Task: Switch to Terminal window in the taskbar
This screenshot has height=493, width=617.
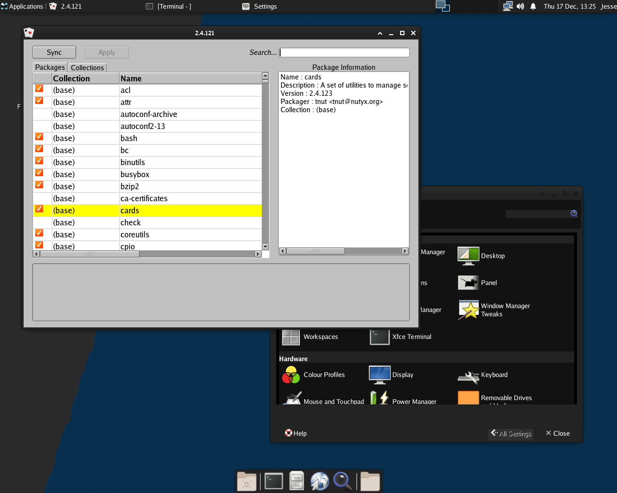Action: [x=169, y=6]
